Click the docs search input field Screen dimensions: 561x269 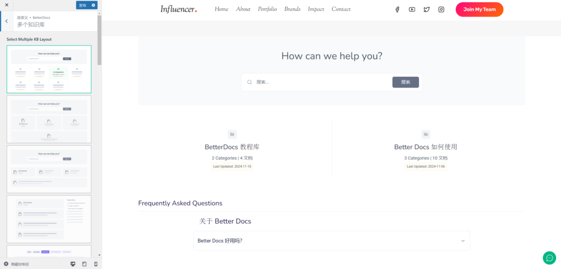point(322,82)
